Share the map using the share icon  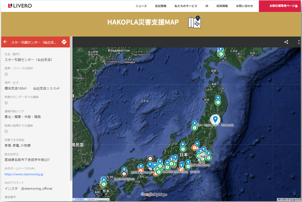point(286,42)
